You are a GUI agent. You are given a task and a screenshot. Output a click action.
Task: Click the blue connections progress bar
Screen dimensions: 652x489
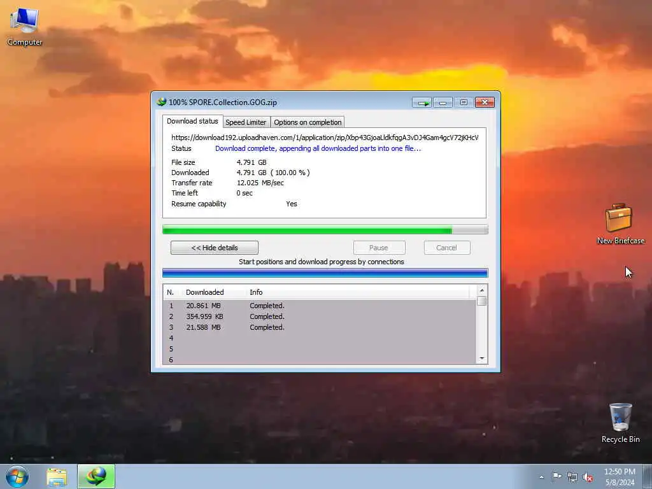(325, 273)
